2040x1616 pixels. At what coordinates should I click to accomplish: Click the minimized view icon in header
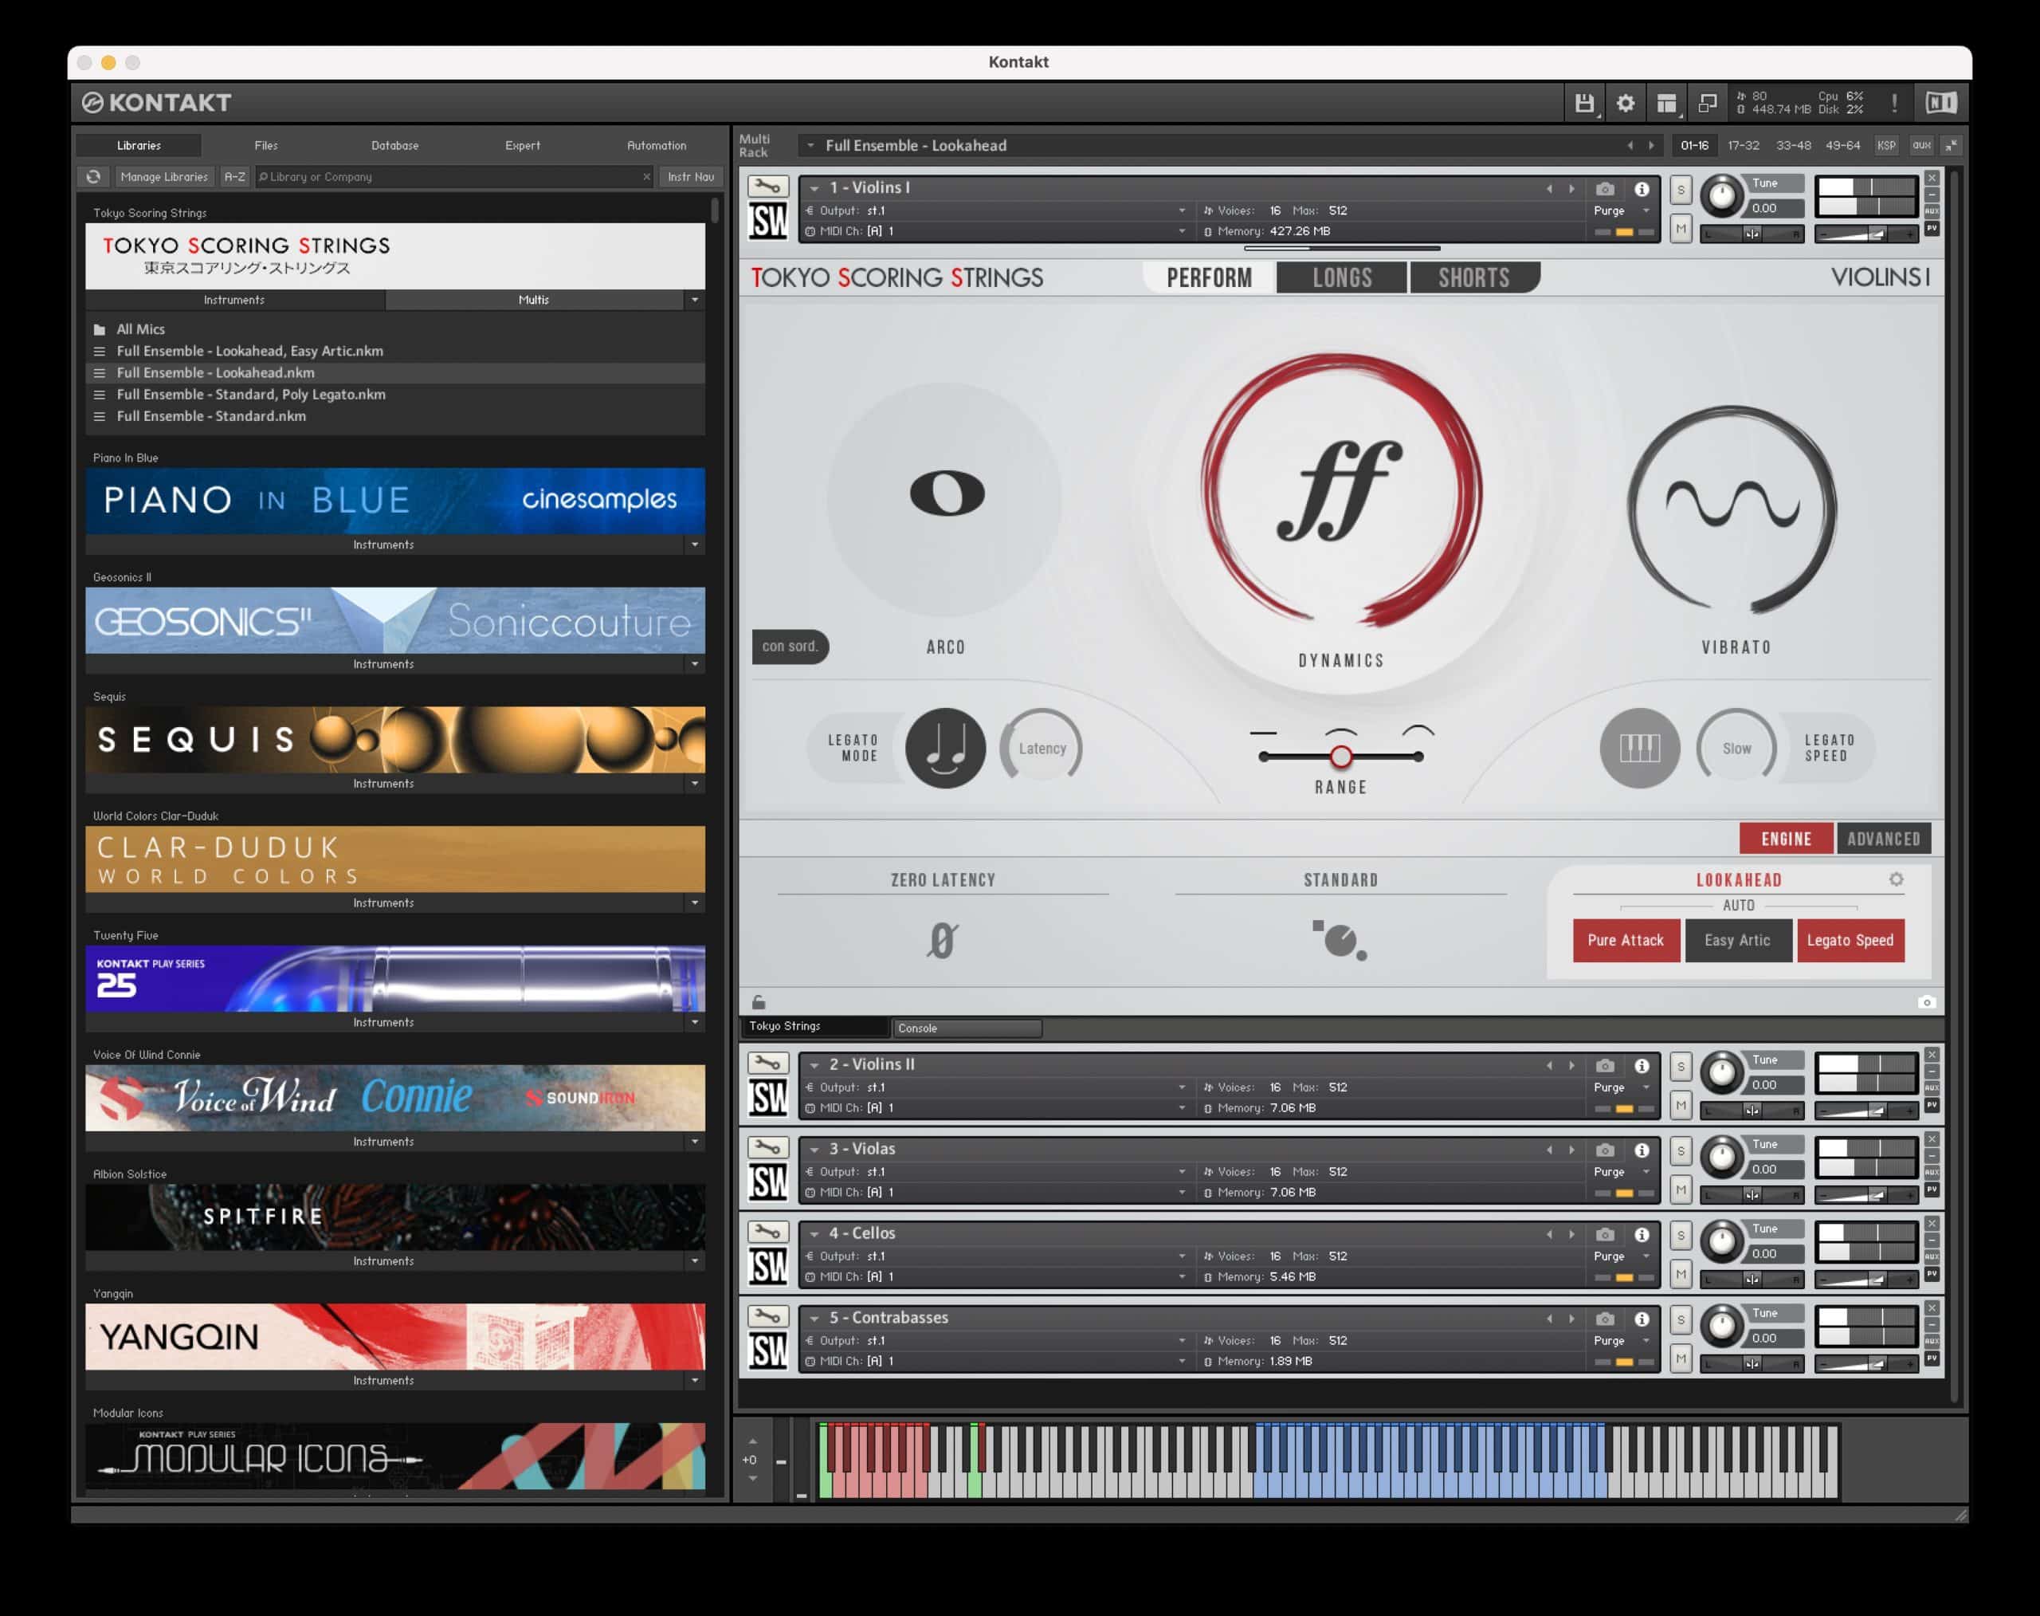(x=1707, y=102)
